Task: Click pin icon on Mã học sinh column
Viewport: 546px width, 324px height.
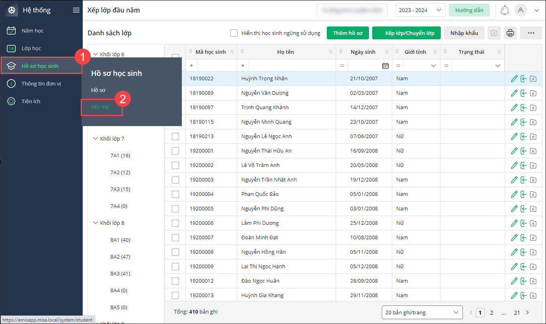Action: 191,52
